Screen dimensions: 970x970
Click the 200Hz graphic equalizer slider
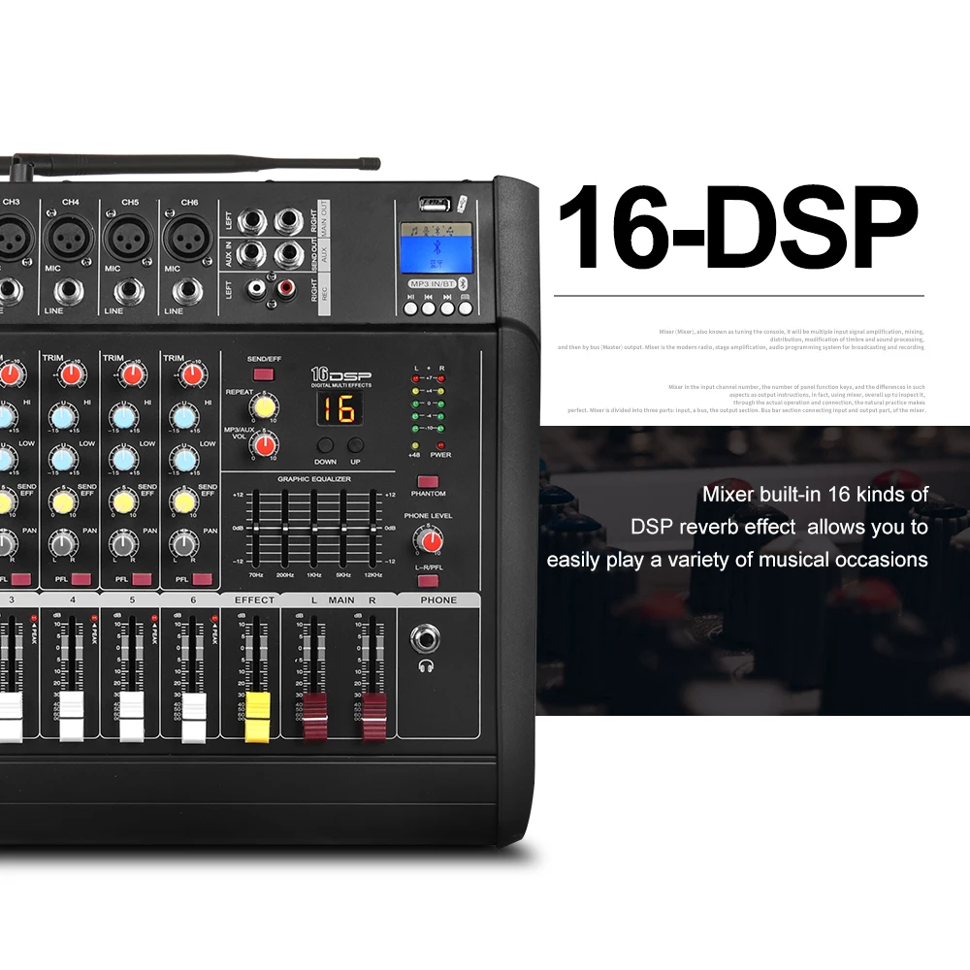285,529
